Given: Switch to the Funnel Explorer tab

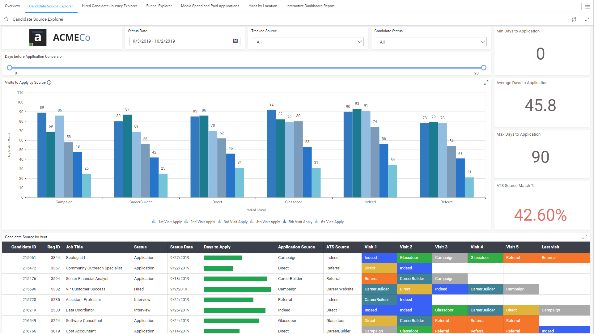Looking at the screenshot, I should (159, 6).
